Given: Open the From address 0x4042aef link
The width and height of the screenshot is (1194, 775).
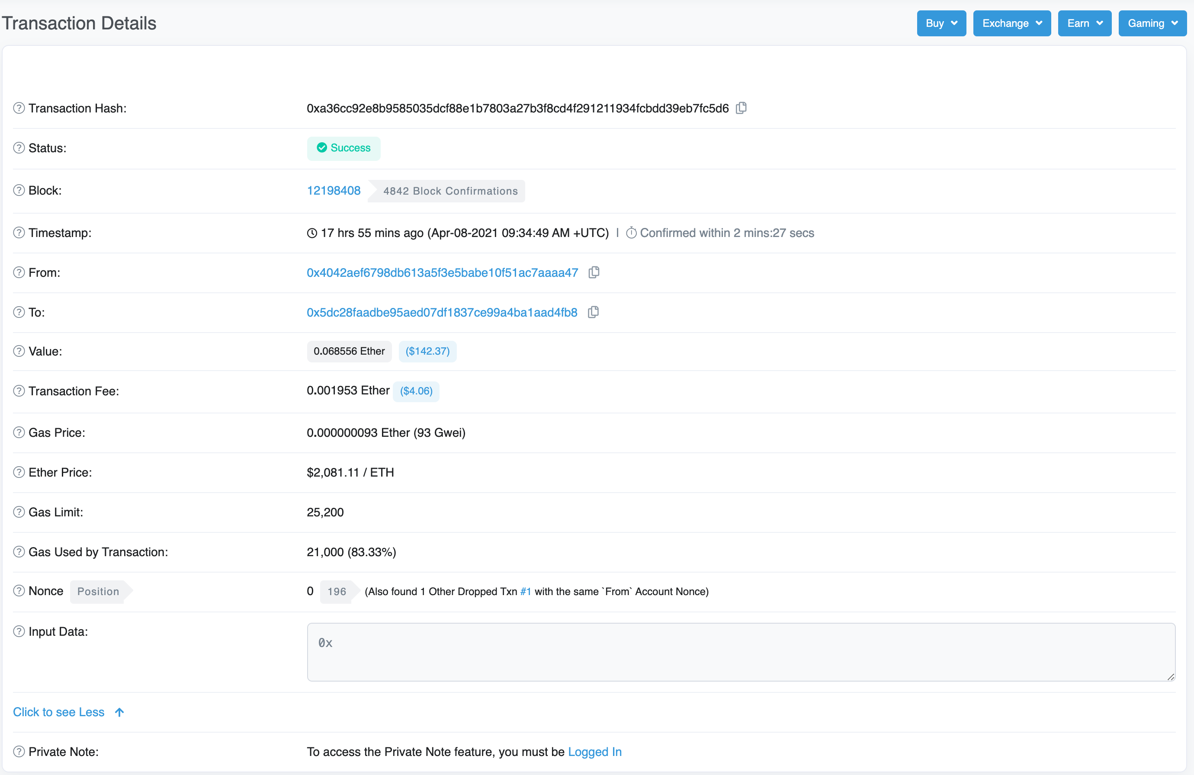Looking at the screenshot, I should point(442,272).
